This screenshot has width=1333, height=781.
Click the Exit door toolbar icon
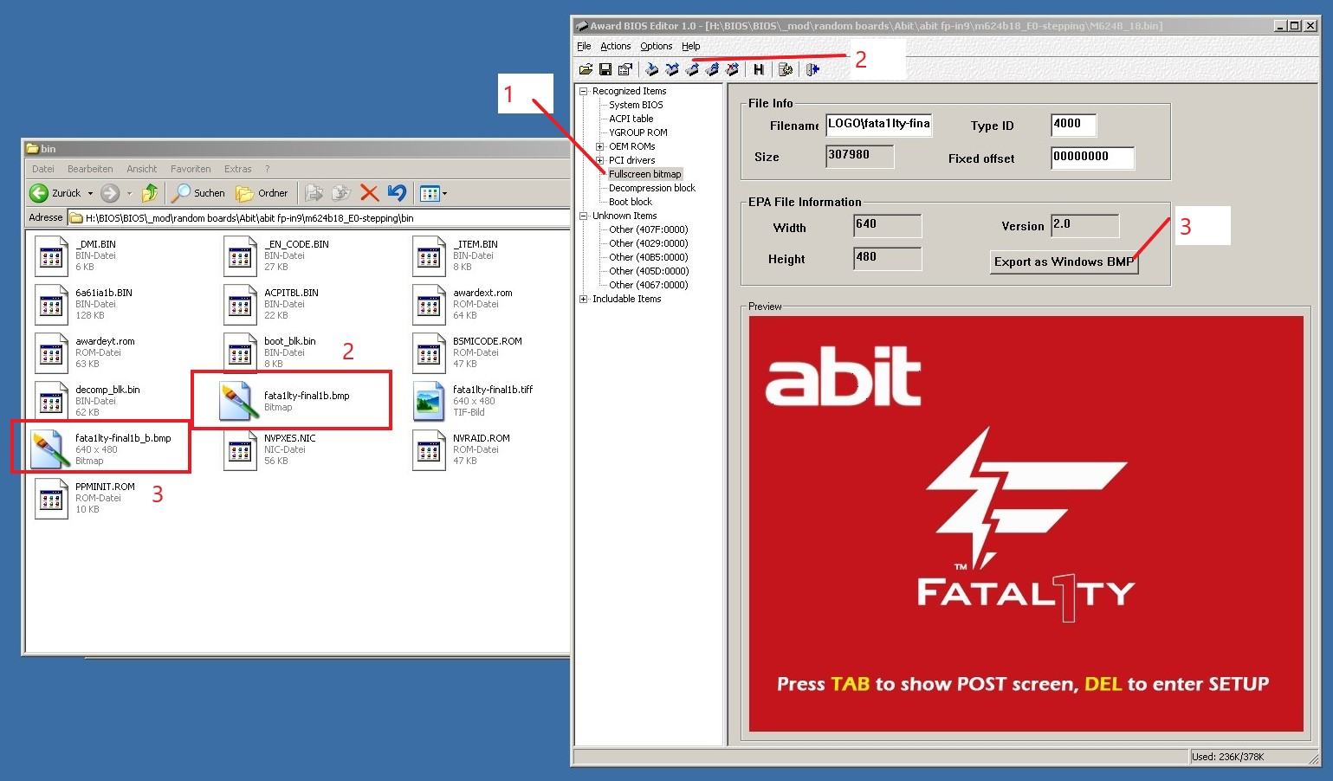812,69
